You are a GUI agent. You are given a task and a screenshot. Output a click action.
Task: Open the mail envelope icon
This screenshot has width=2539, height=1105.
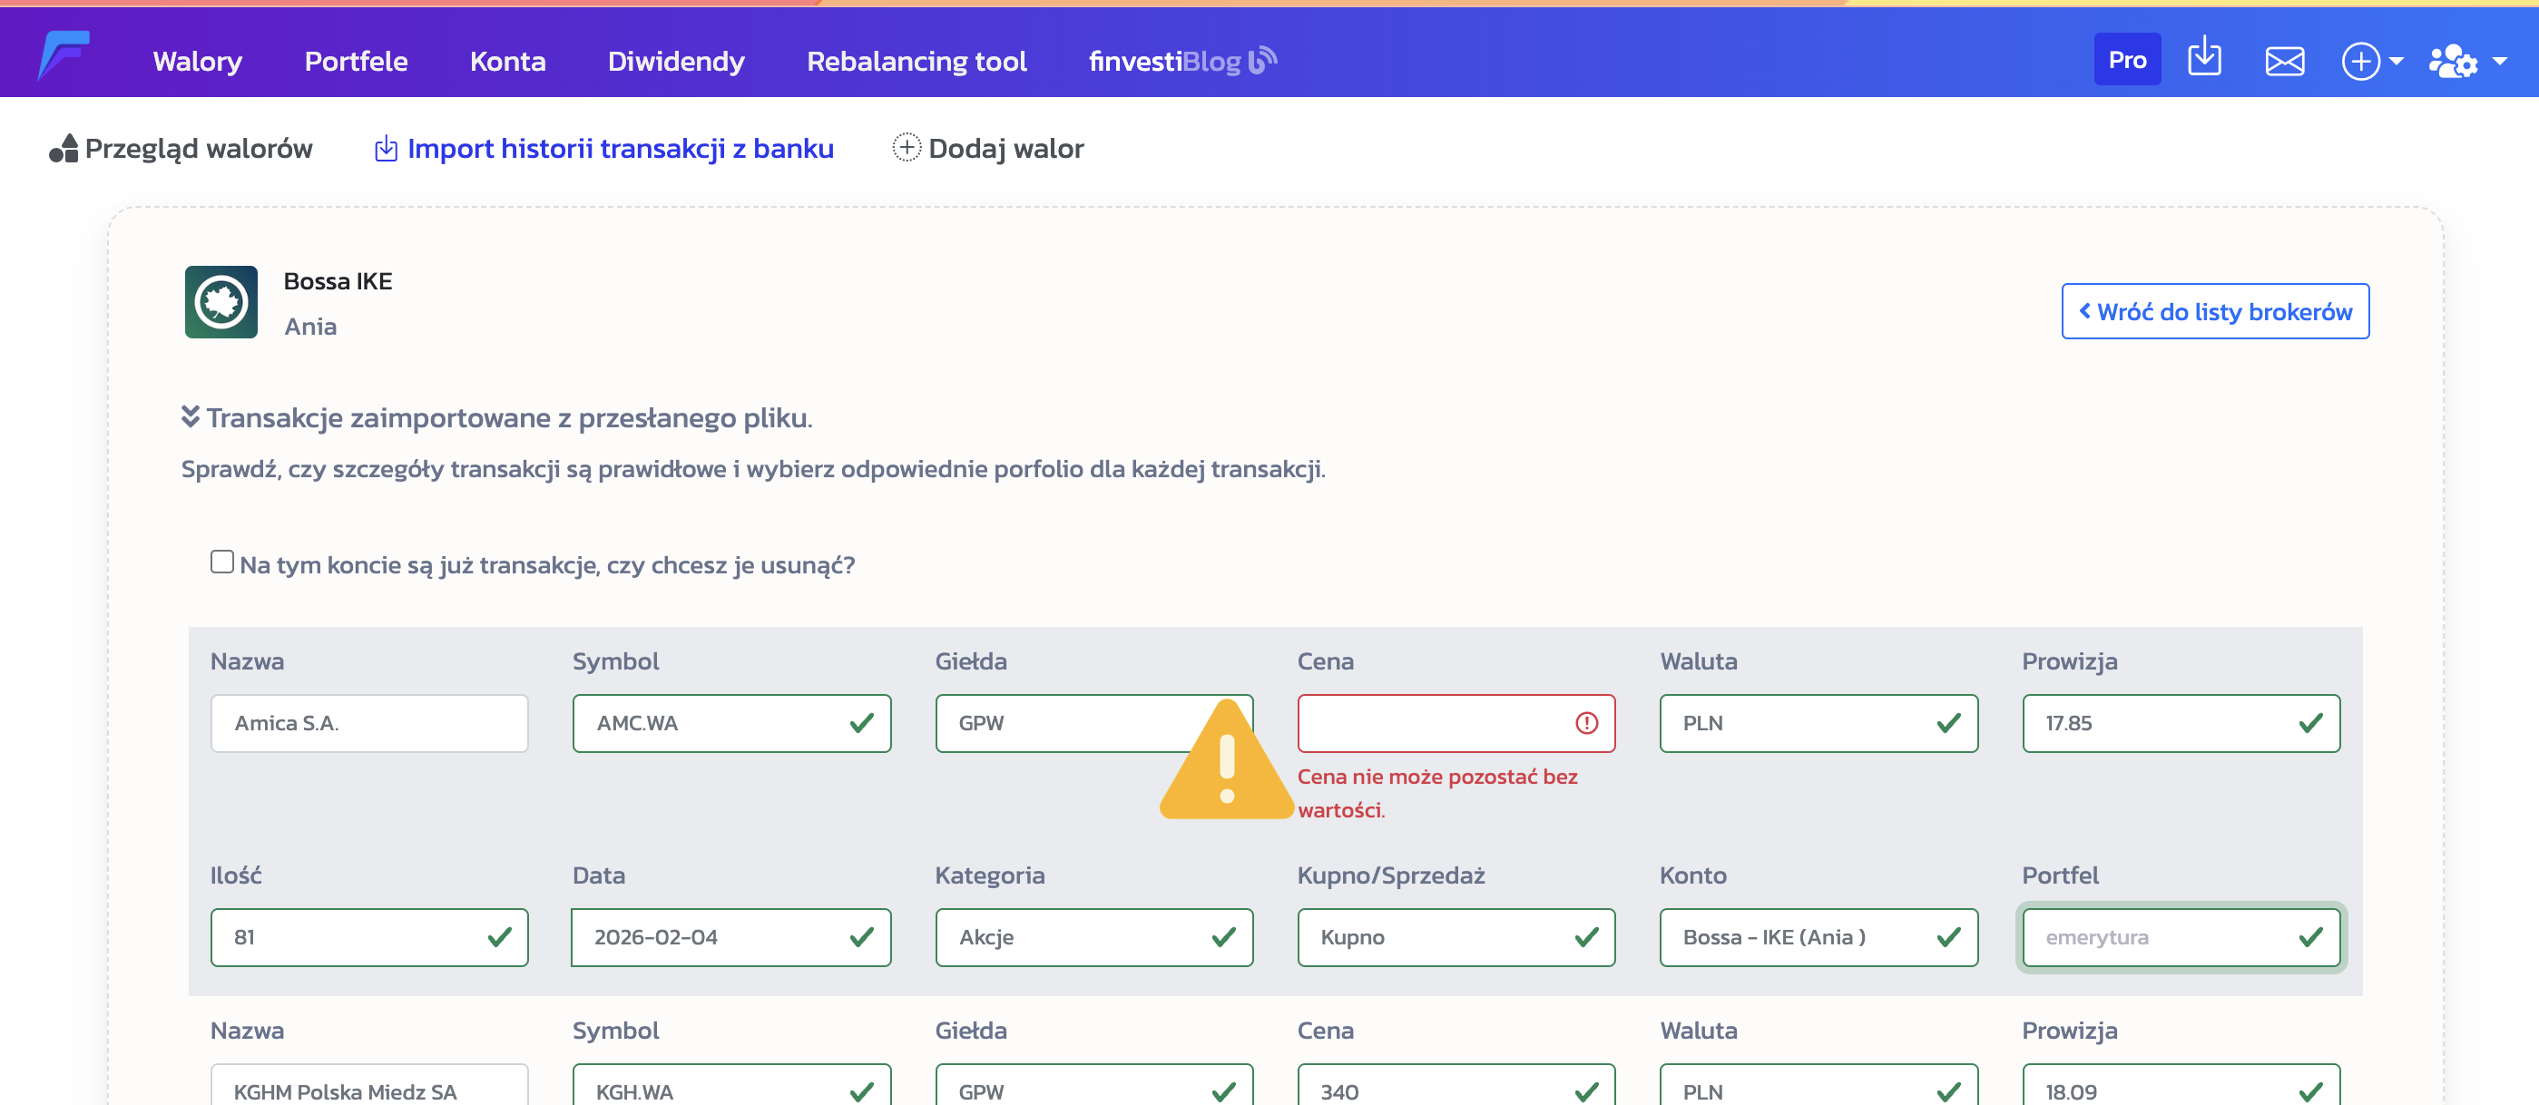[2284, 61]
